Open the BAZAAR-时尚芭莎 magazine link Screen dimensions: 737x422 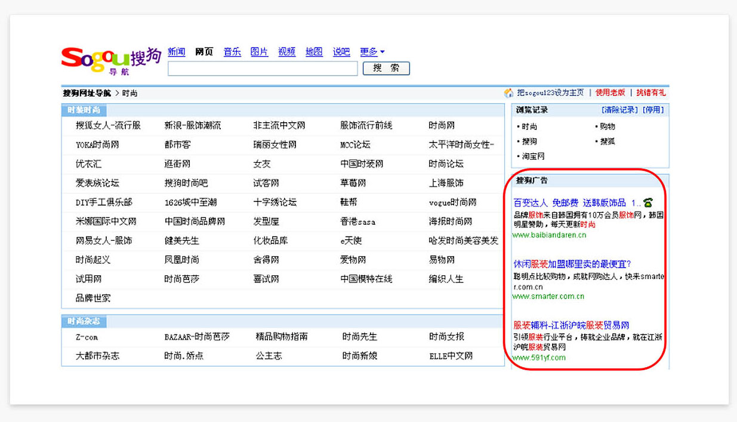tap(197, 337)
